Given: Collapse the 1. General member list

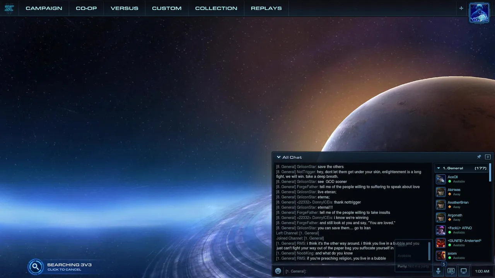Looking at the screenshot, I should click(x=438, y=168).
